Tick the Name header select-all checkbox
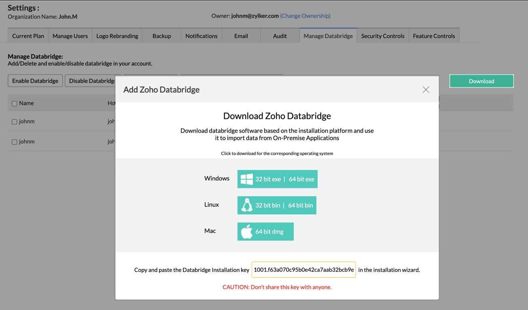The height and width of the screenshot is (310, 528). 15,104
